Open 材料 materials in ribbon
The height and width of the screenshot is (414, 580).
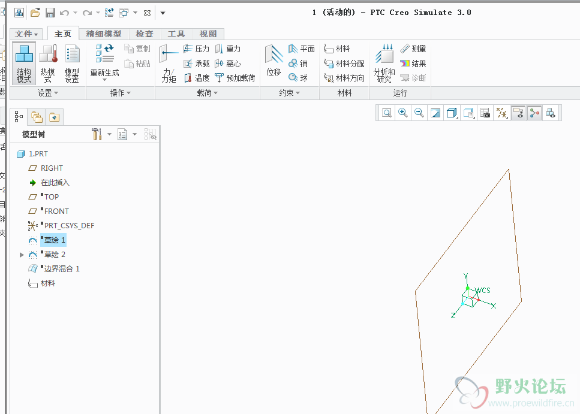336,49
